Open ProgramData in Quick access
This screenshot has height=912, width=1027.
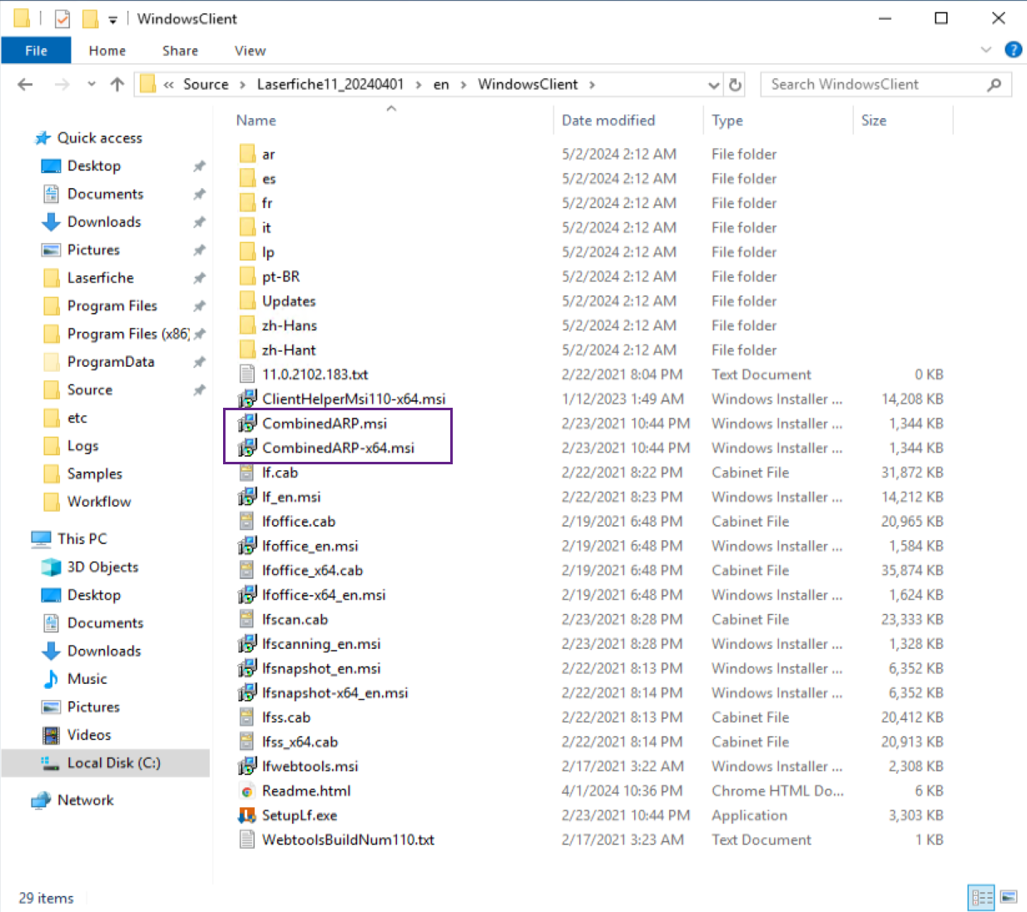(111, 361)
